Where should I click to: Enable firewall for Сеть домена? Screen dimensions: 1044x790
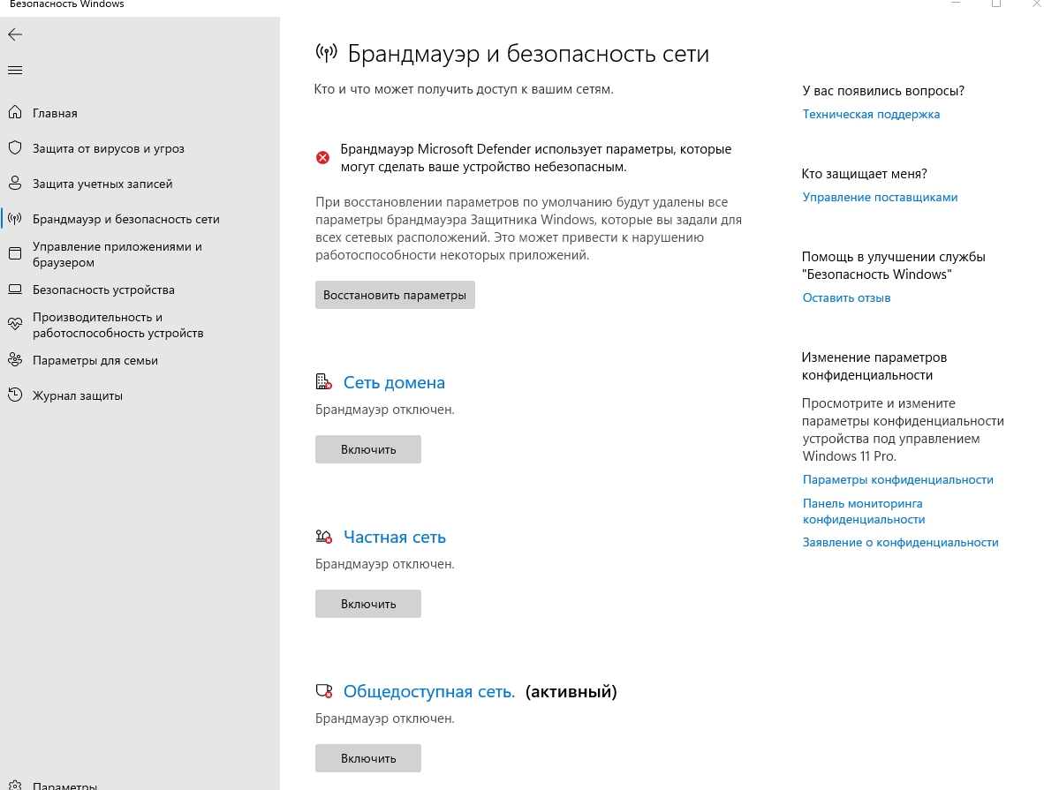pos(367,449)
